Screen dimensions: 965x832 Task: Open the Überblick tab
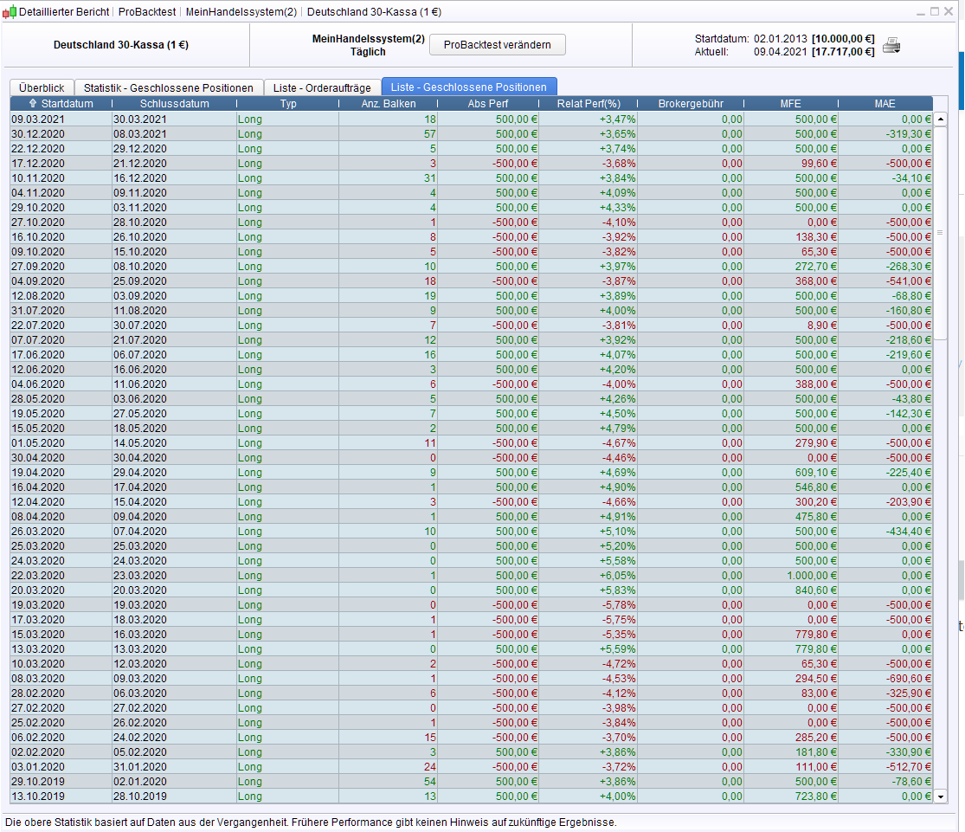tap(42, 87)
